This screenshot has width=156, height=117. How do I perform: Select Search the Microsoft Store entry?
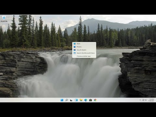pos(84,53)
